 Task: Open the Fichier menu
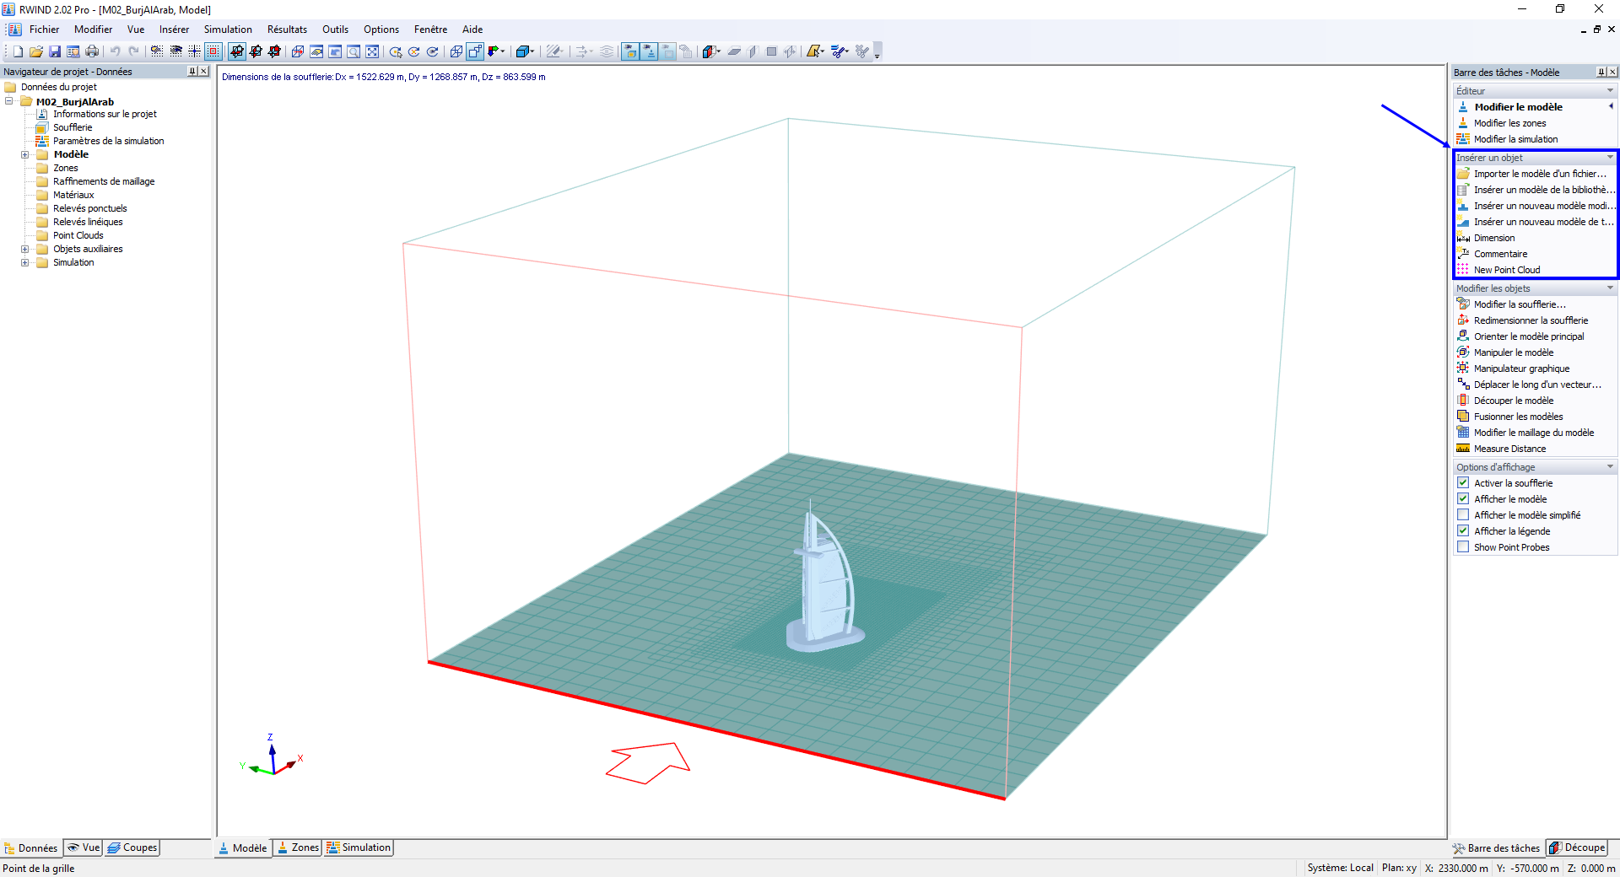(x=44, y=30)
